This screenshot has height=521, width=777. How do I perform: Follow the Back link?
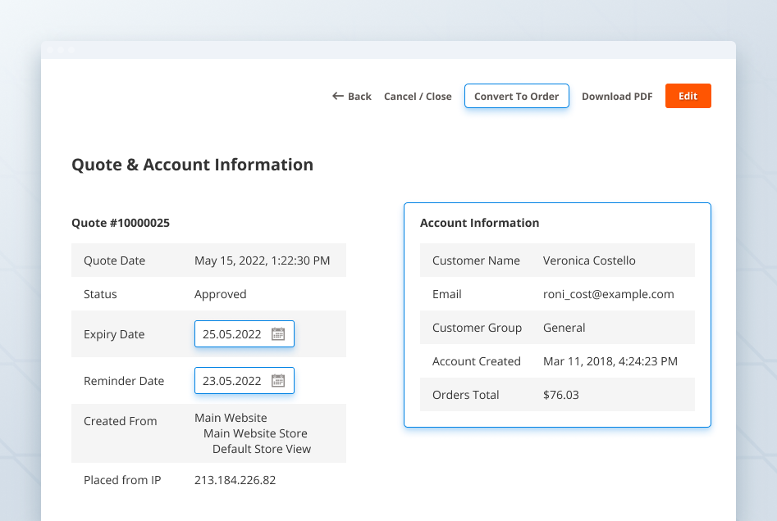click(x=358, y=96)
